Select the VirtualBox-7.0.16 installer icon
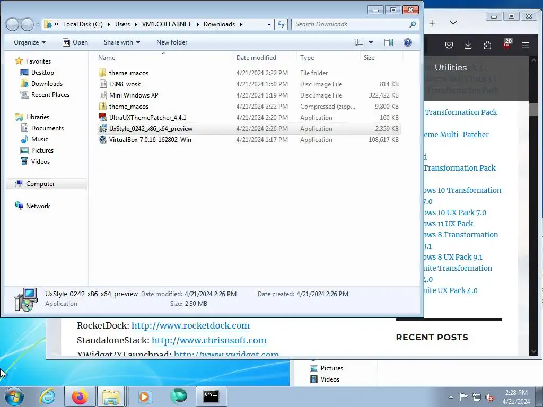Screen dimensions: 543x407 coord(102,139)
